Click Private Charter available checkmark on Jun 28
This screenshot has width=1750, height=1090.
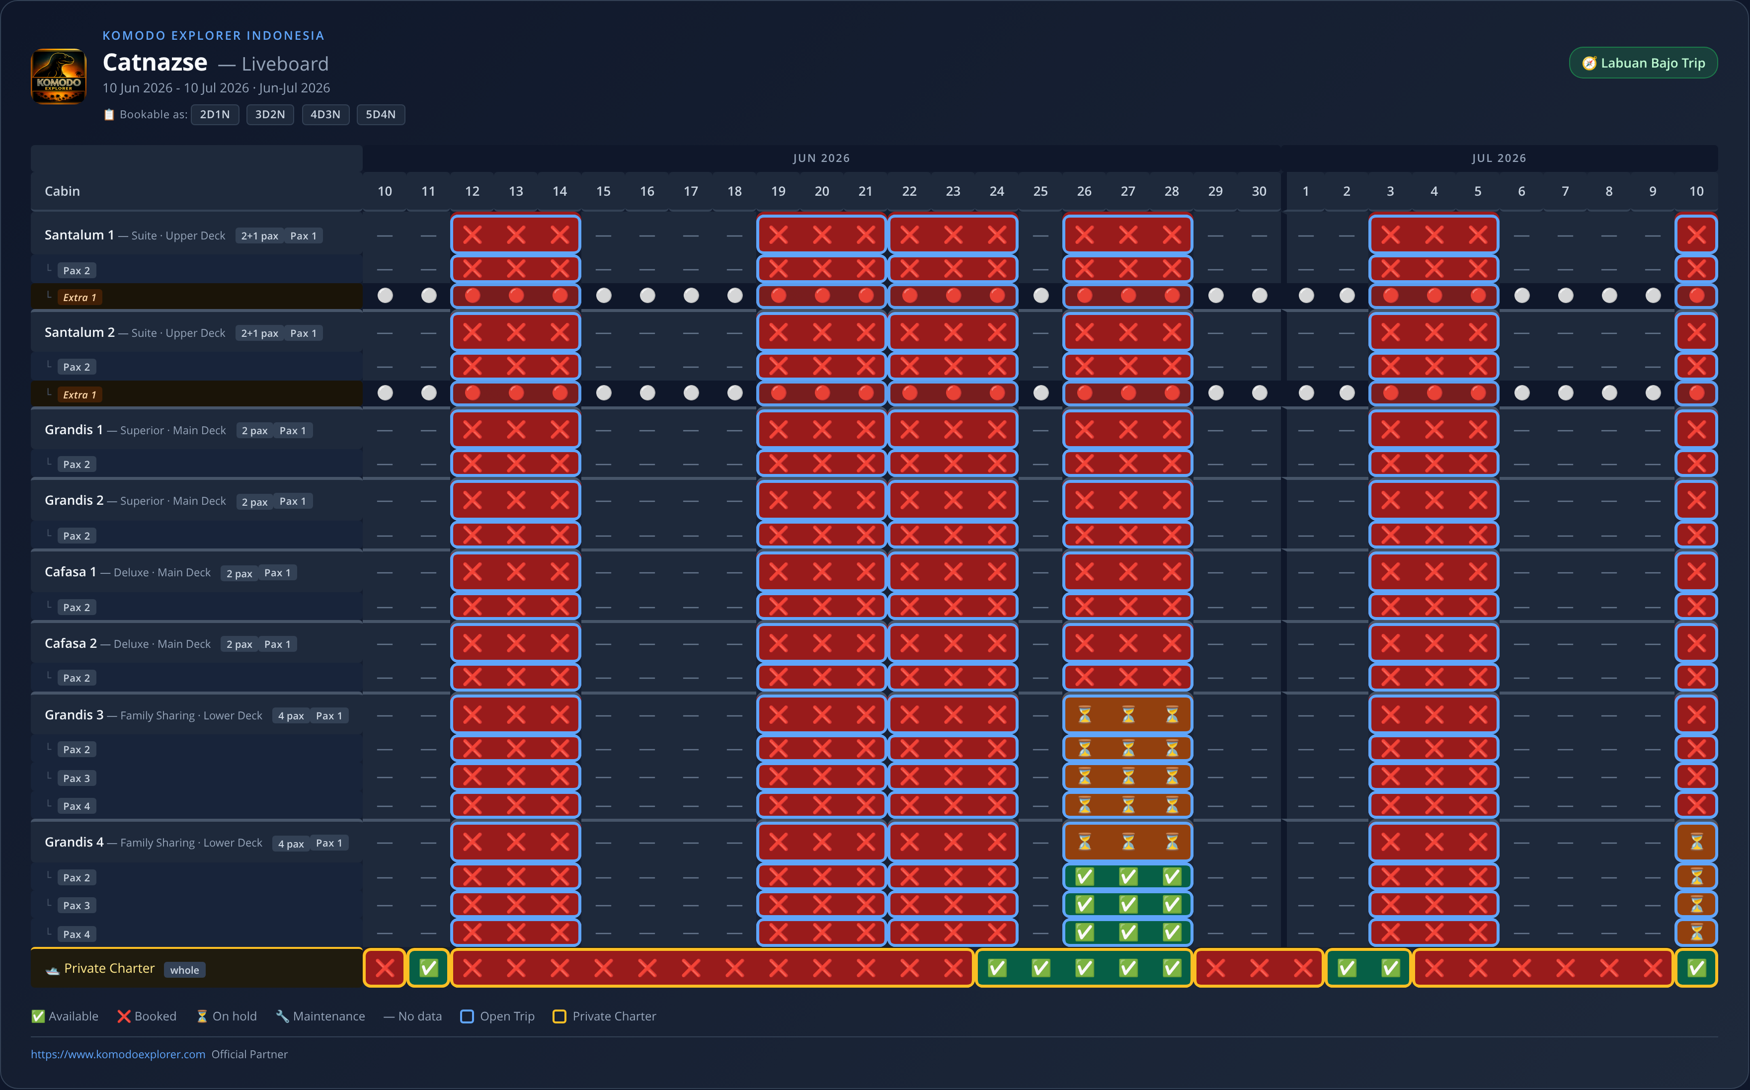click(x=1172, y=967)
